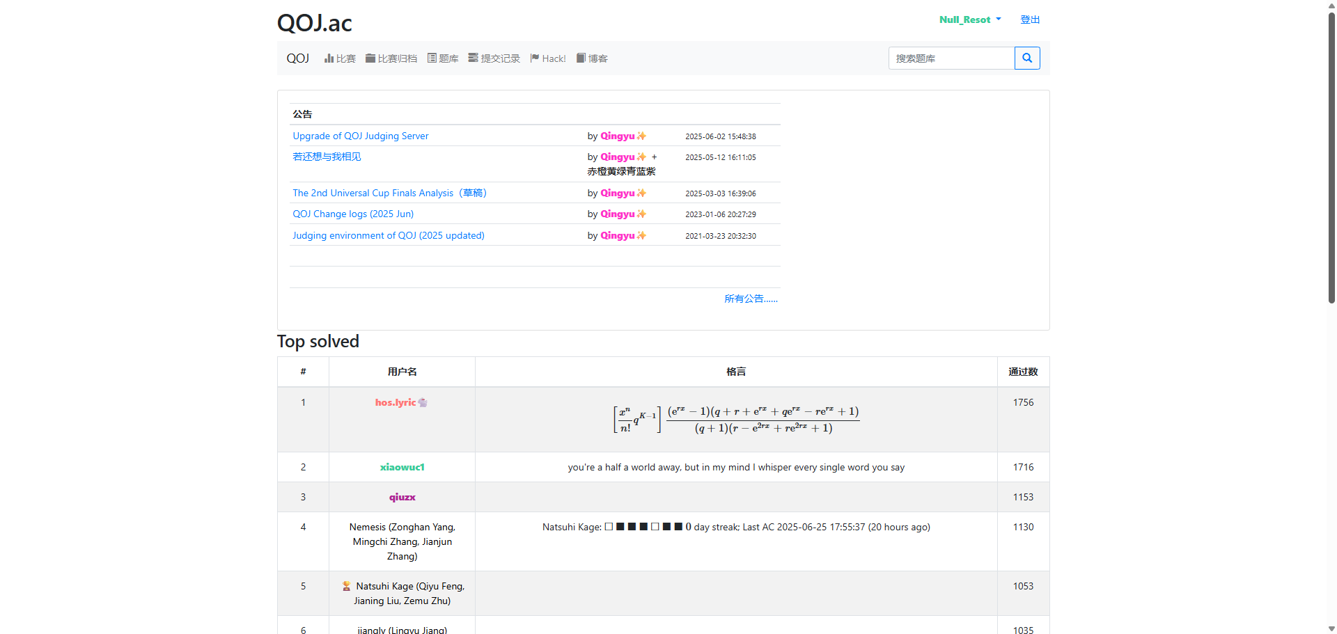
Task: Open the 若还想与我相见 announcement
Action: tap(327, 157)
